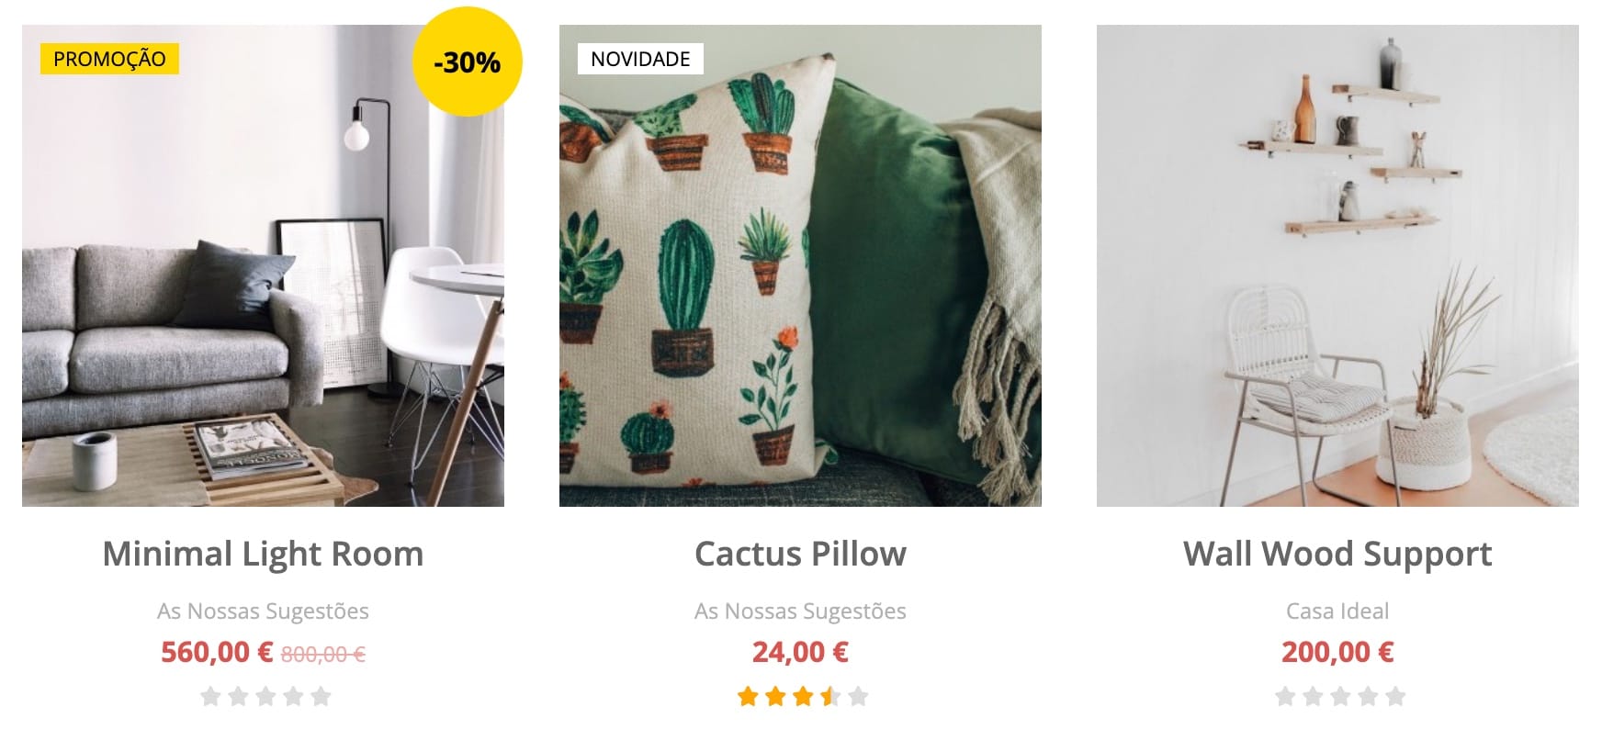
Task: Click the half-filled fourth star on Cactus Pillow
Action: (830, 696)
